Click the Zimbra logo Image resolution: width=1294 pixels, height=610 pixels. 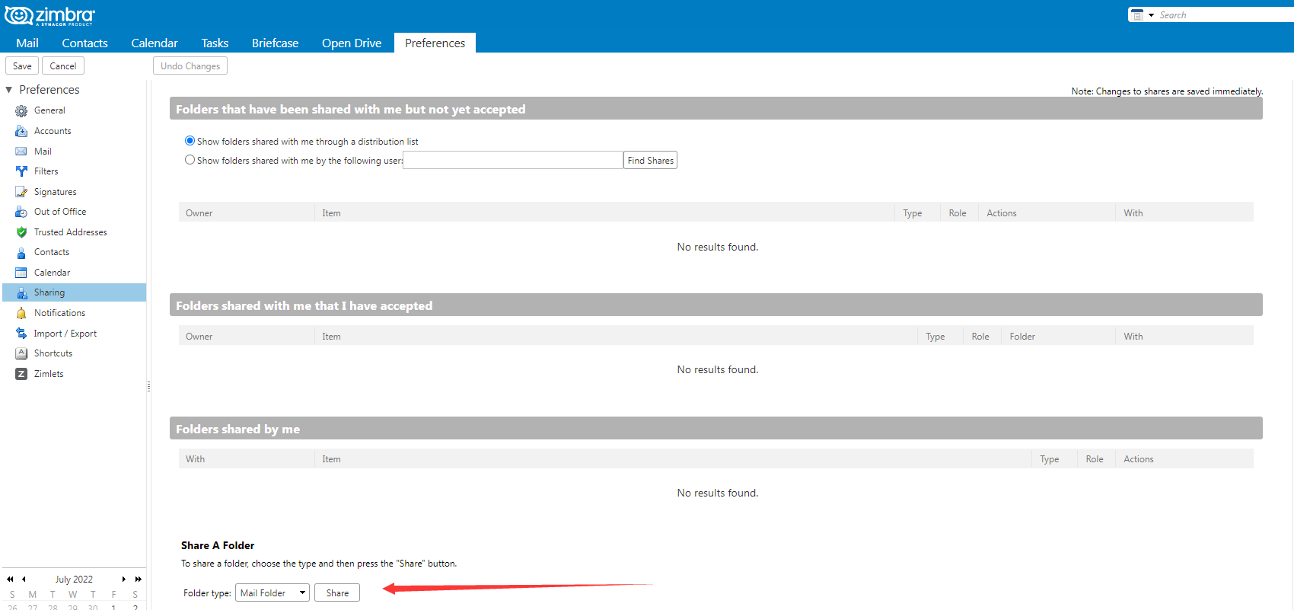point(49,15)
